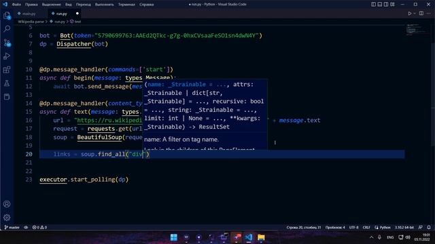The width and height of the screenshot is (435, 244).
Task: Open the Терминал menu
Action: tap(126, 5)
